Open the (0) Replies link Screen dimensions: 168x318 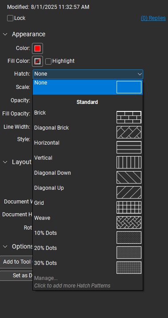[153, 18]
